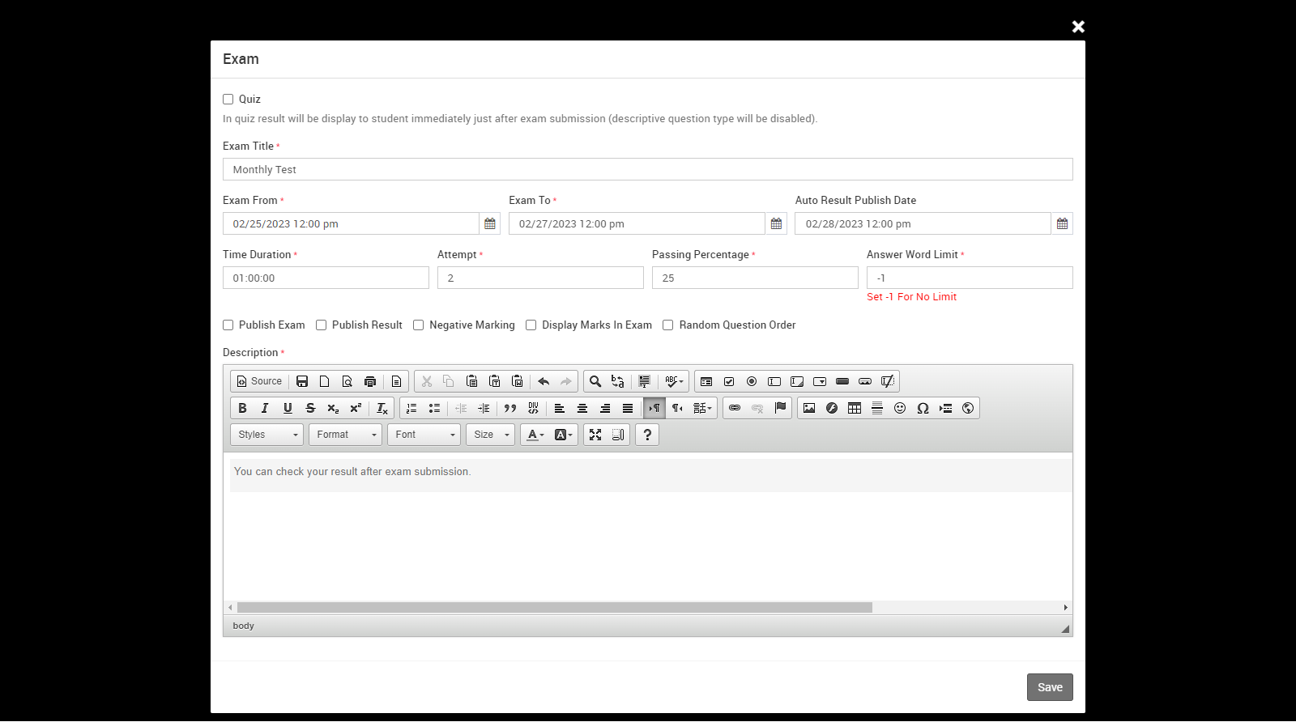Click the Exam Title input field
This screenshot has width=1296, height=722.
pos(647,169)
